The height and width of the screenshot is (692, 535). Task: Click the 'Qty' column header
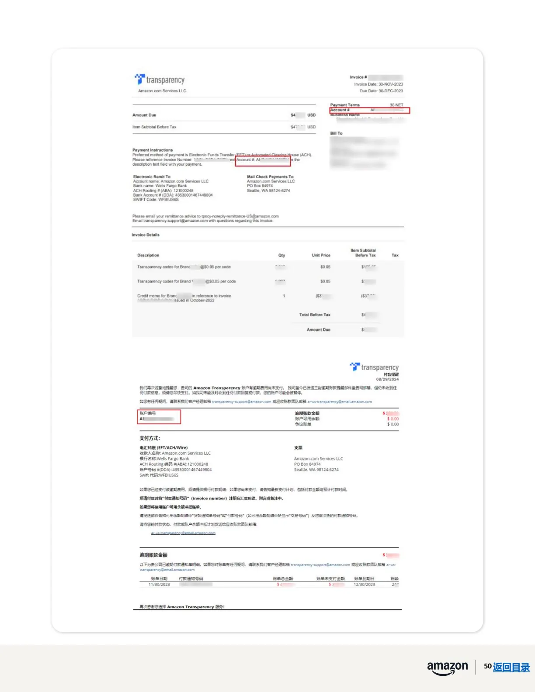(x=281, y=255)
